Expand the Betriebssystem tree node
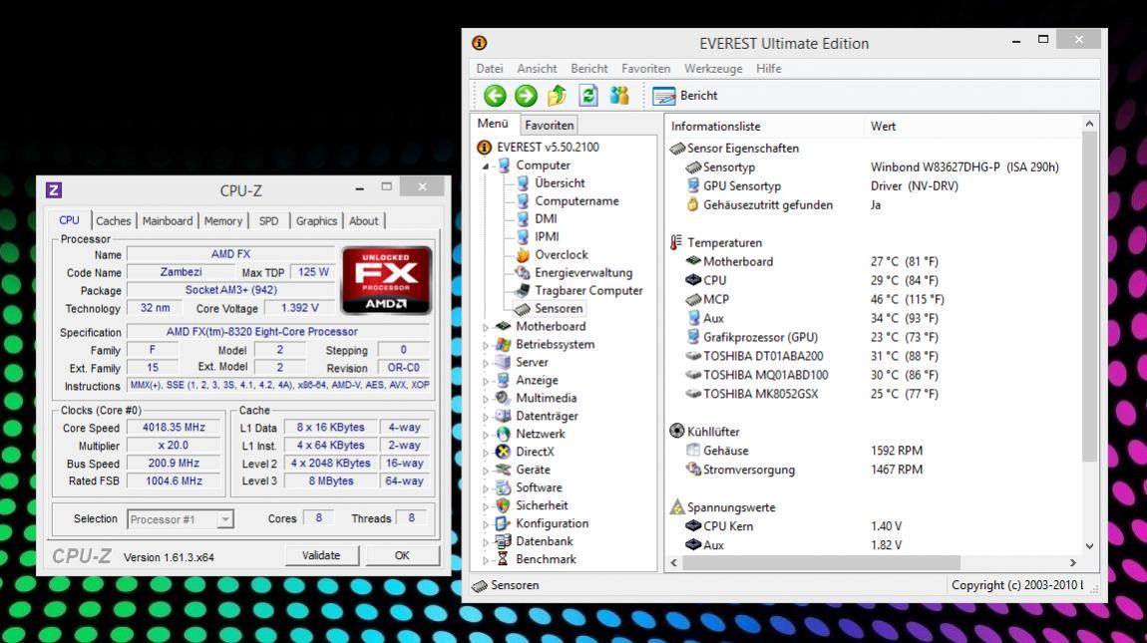The image size is (1147, 643). (x=485, y=345)
